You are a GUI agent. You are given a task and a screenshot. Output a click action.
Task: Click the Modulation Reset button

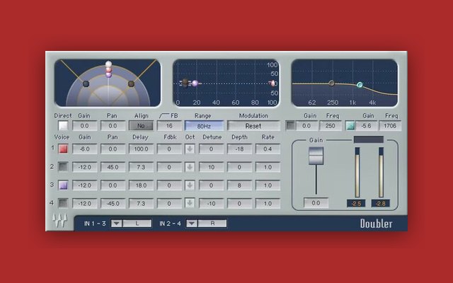pyautogui.click(x=253, y=126)
